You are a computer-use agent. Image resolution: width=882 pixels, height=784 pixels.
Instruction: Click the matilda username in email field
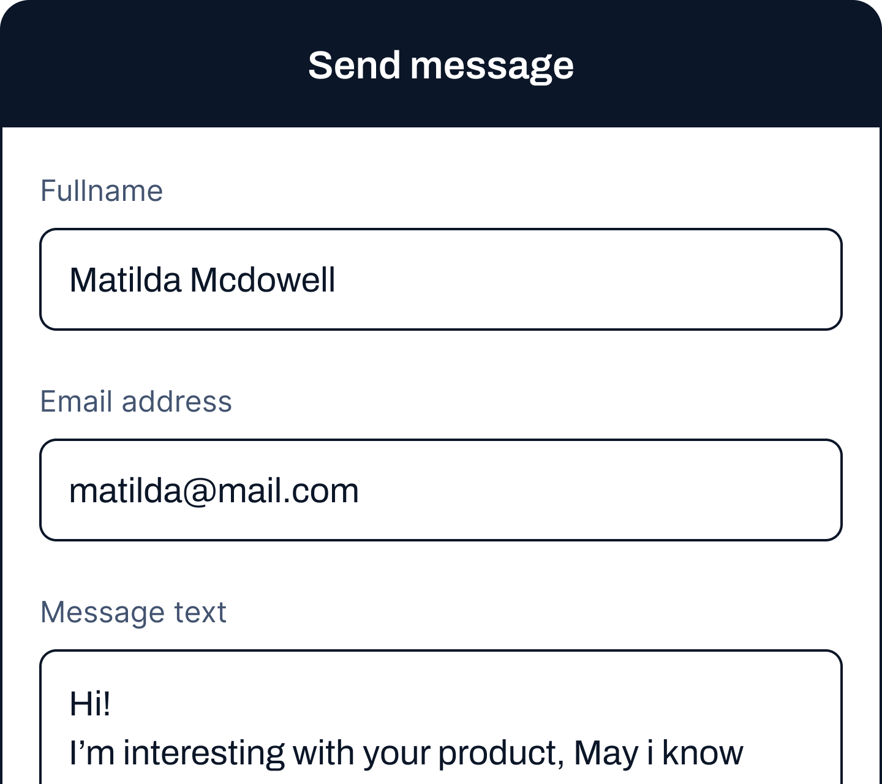point(125,491)
